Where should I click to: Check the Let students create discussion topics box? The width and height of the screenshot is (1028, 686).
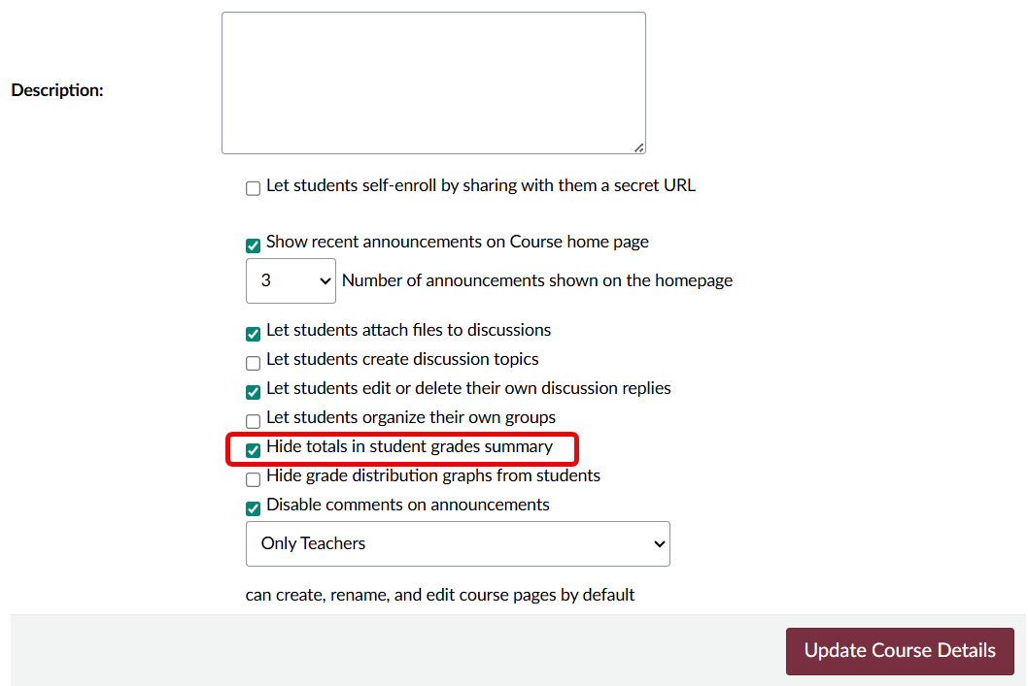(x=253, y=363)
